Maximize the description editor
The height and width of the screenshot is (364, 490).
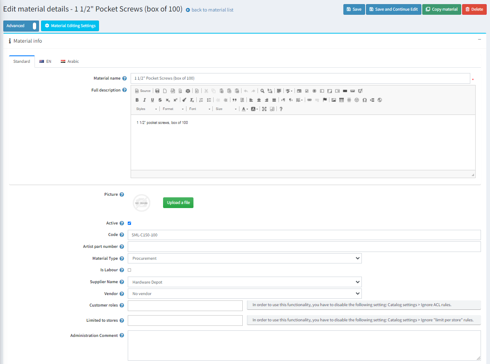click(x=264, y=109)
